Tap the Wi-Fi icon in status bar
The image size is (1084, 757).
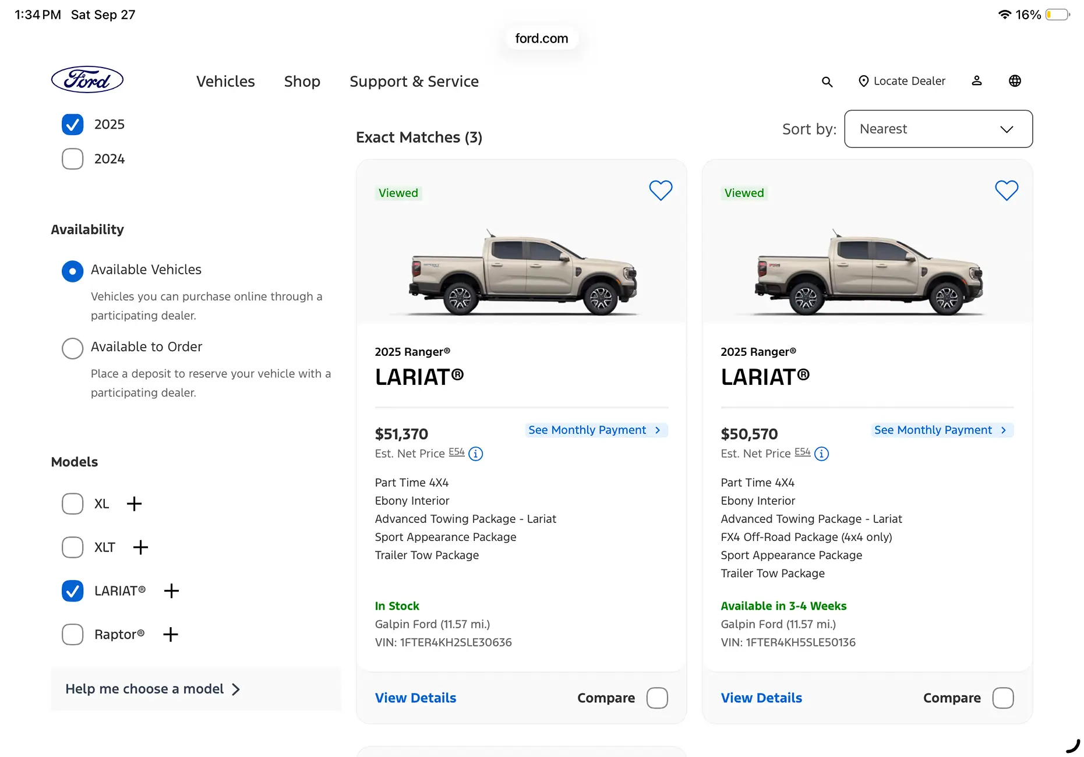[1004, 15]
